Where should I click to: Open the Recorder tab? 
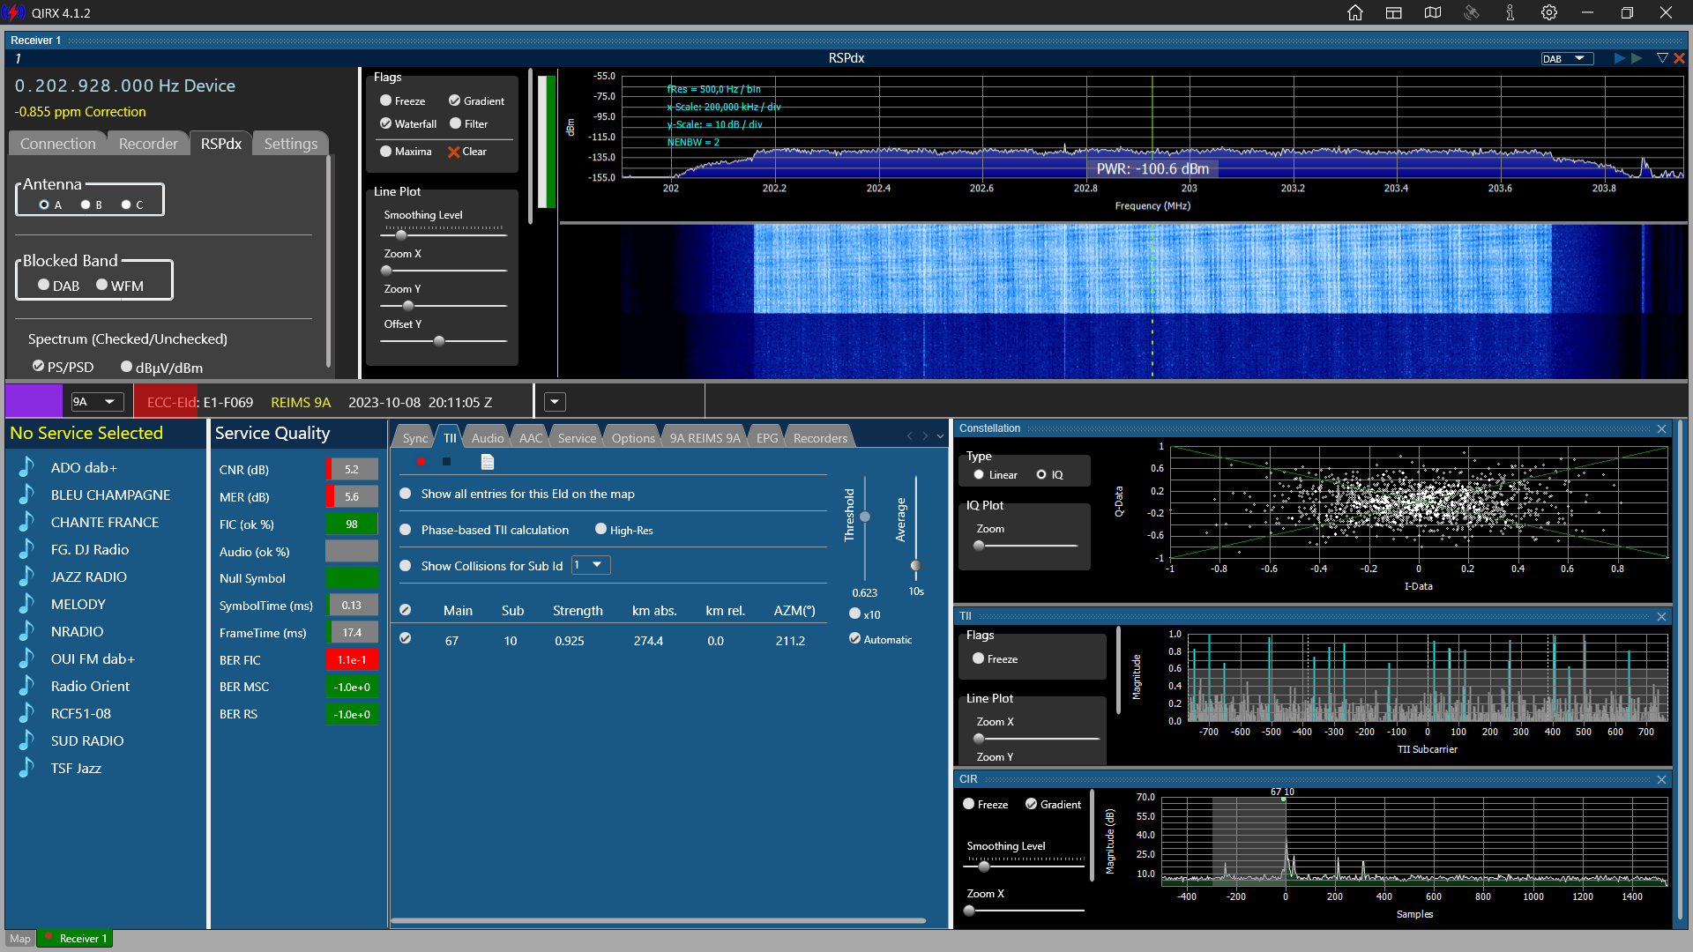pyautogui.click(x=148, y=144)
